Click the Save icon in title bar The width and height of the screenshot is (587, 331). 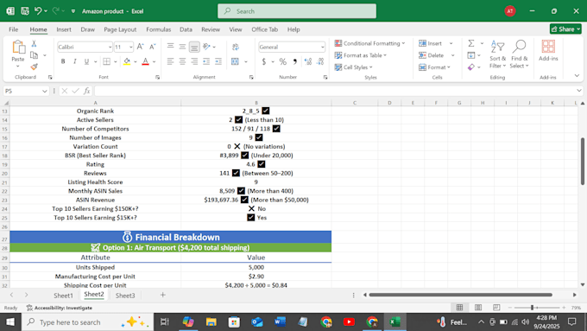coord(25,11)
